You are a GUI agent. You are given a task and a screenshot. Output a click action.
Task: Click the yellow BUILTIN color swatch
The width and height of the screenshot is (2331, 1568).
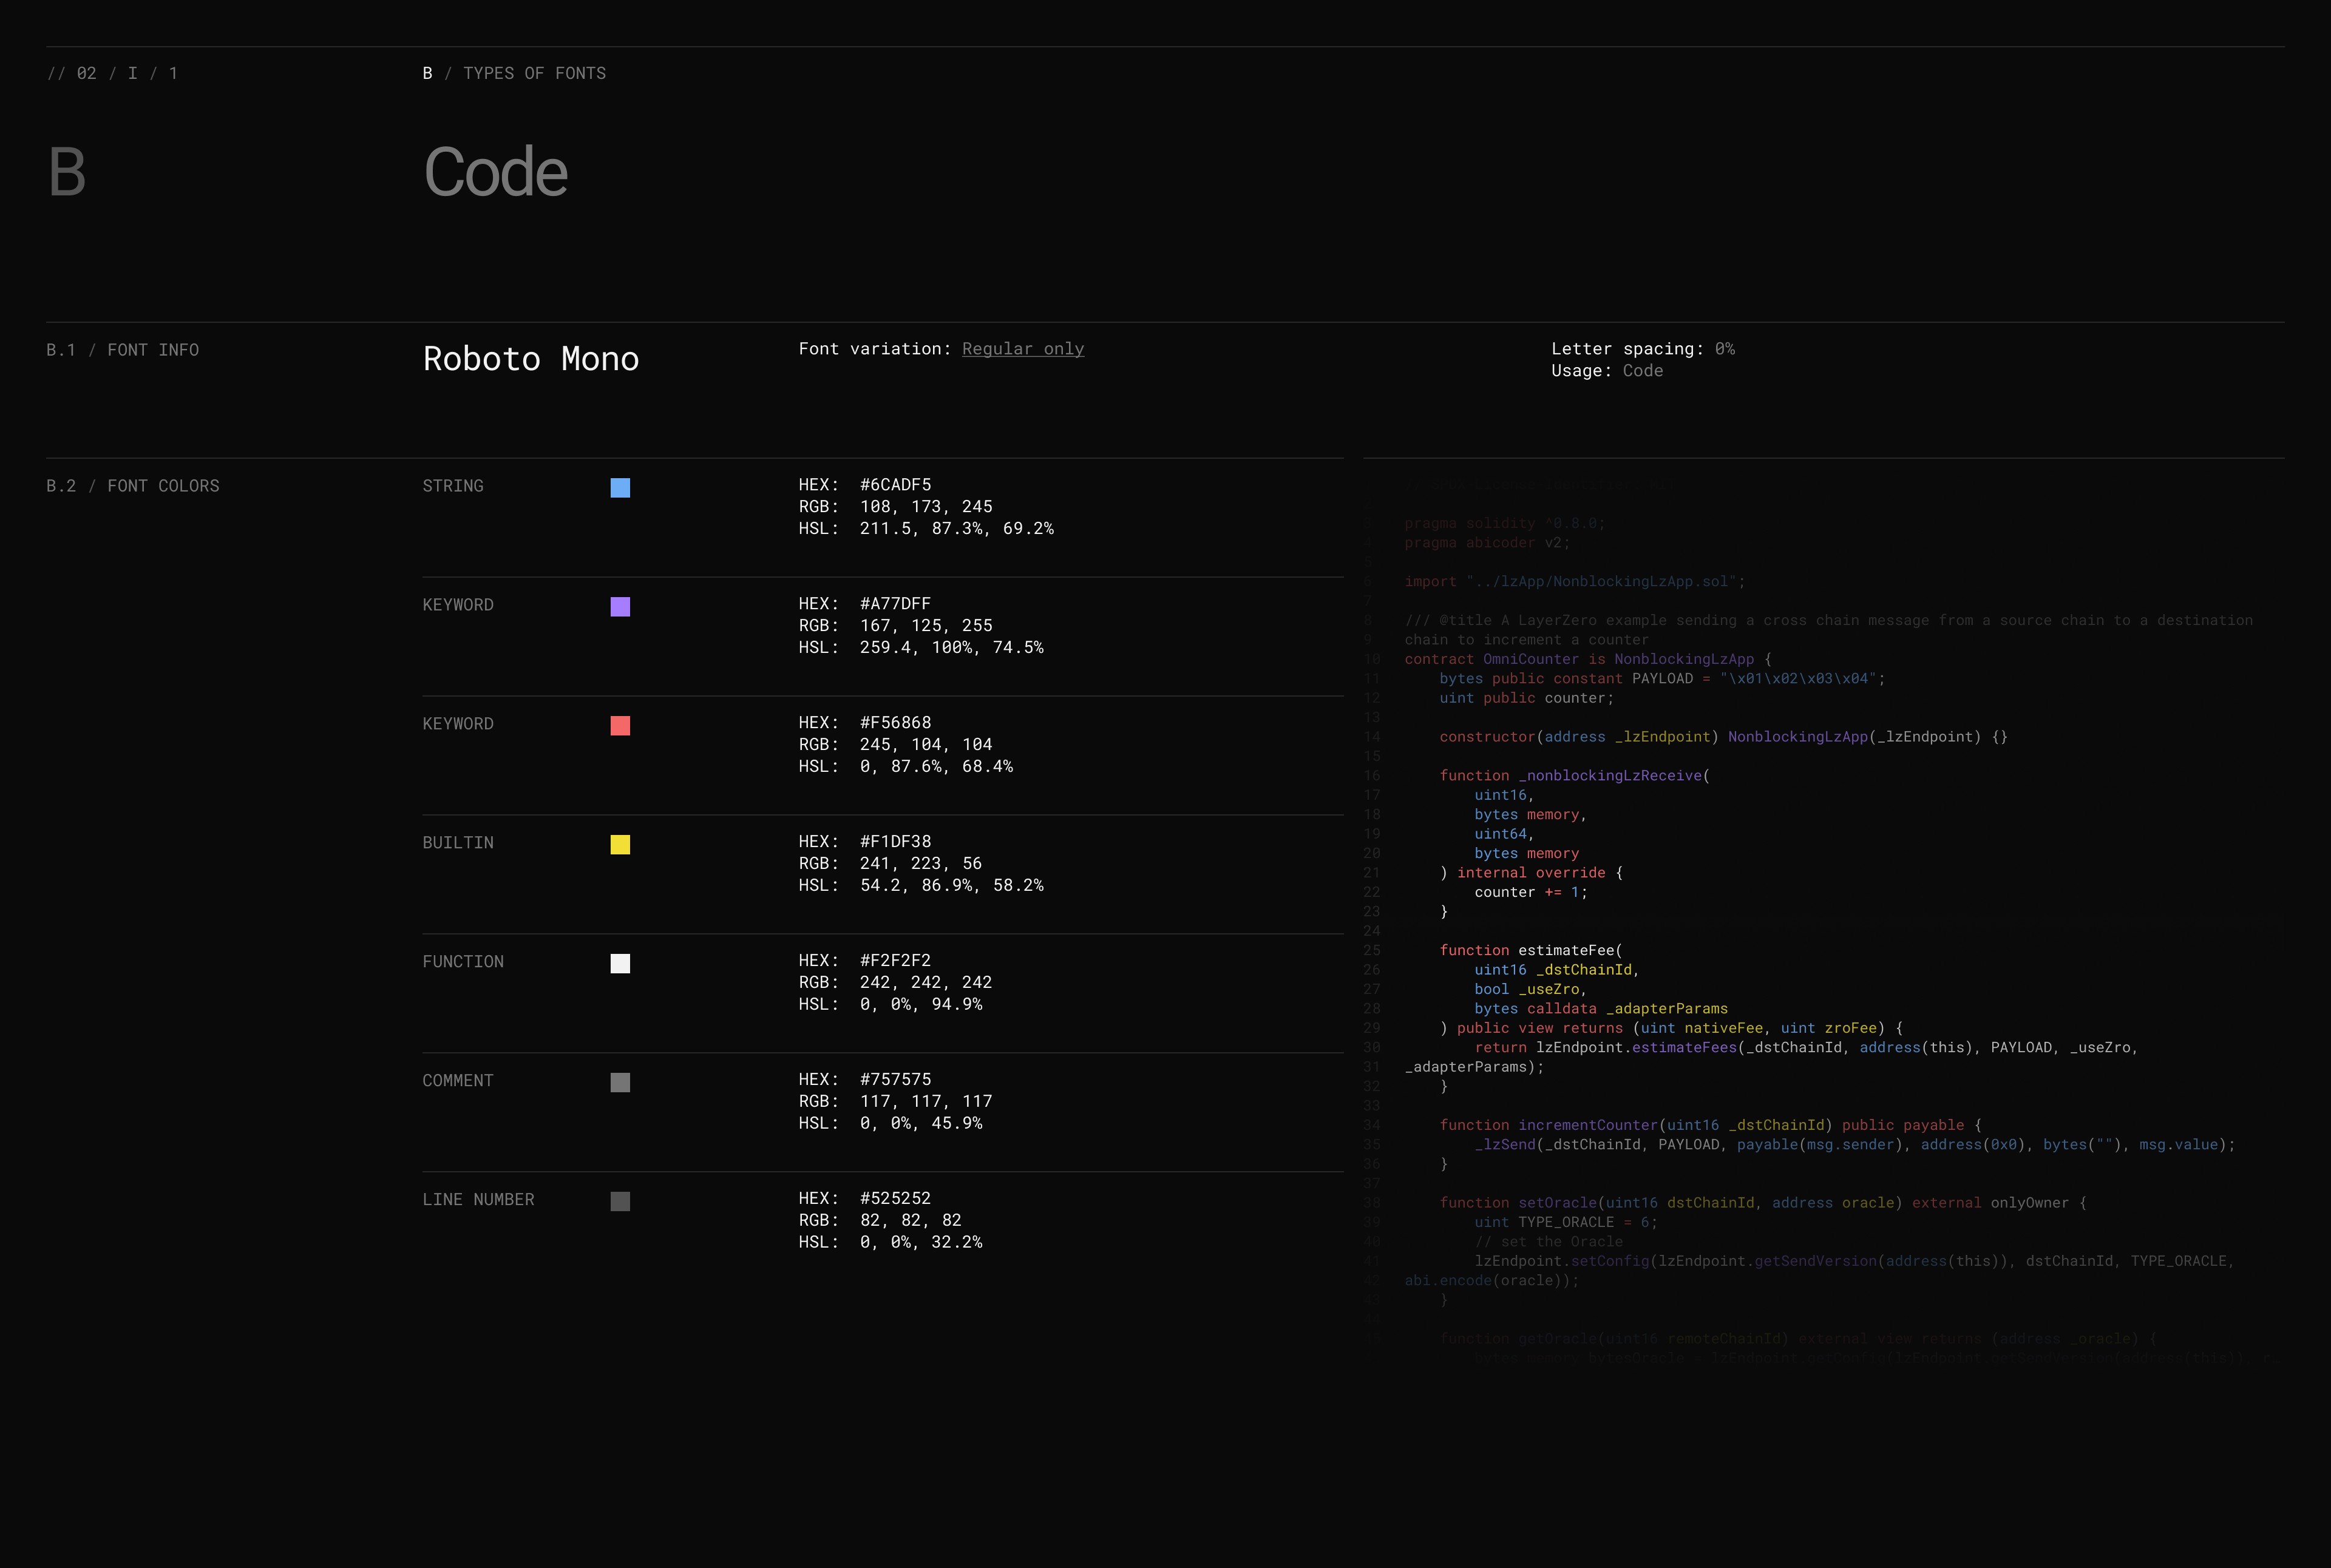[620, 845]
